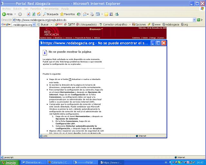The image size is (206, 165).
Task: Open the Servicios link
Action: pyautogui.click(x=69, y=38)
